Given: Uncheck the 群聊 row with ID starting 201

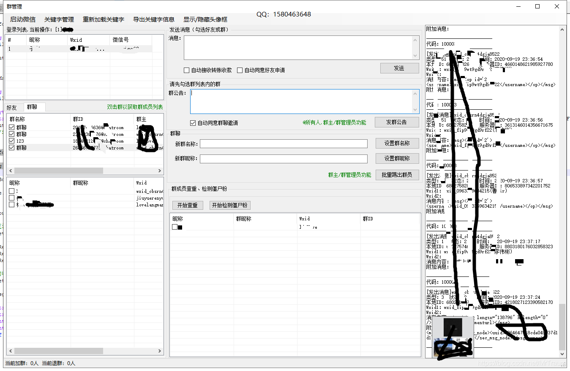Looking at the screenshot, I should coord(11,127).
